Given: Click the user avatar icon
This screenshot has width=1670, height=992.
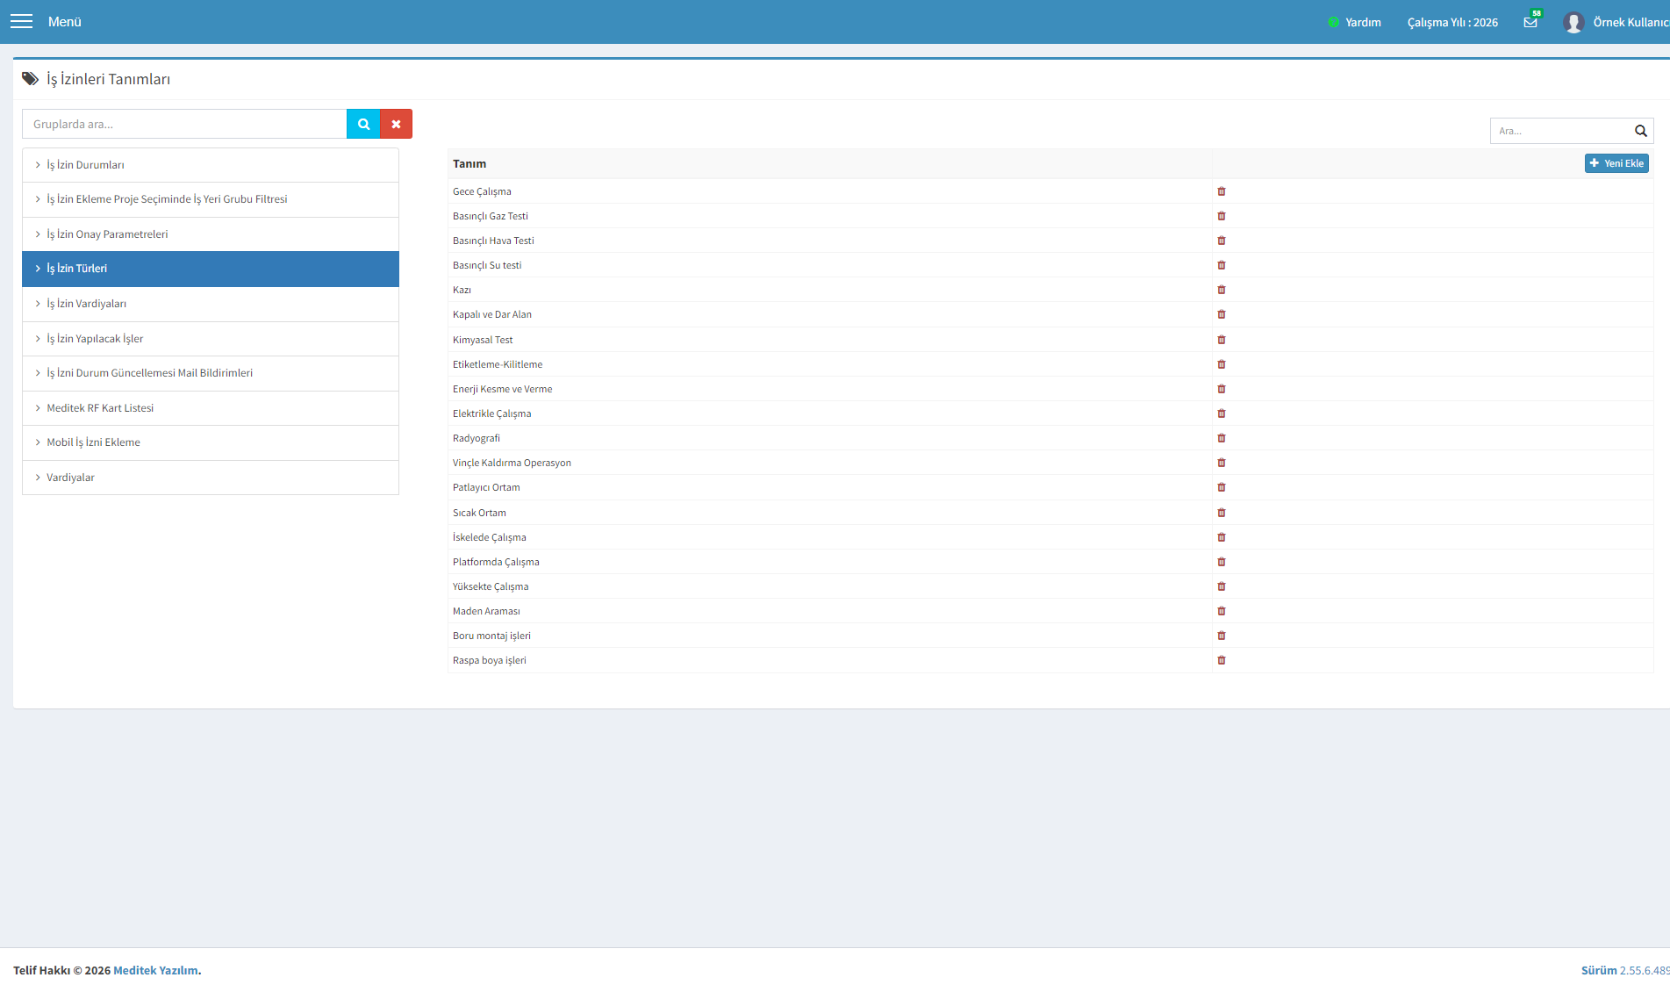Looking at the screenshot, I should click(x=1573, y=22).
